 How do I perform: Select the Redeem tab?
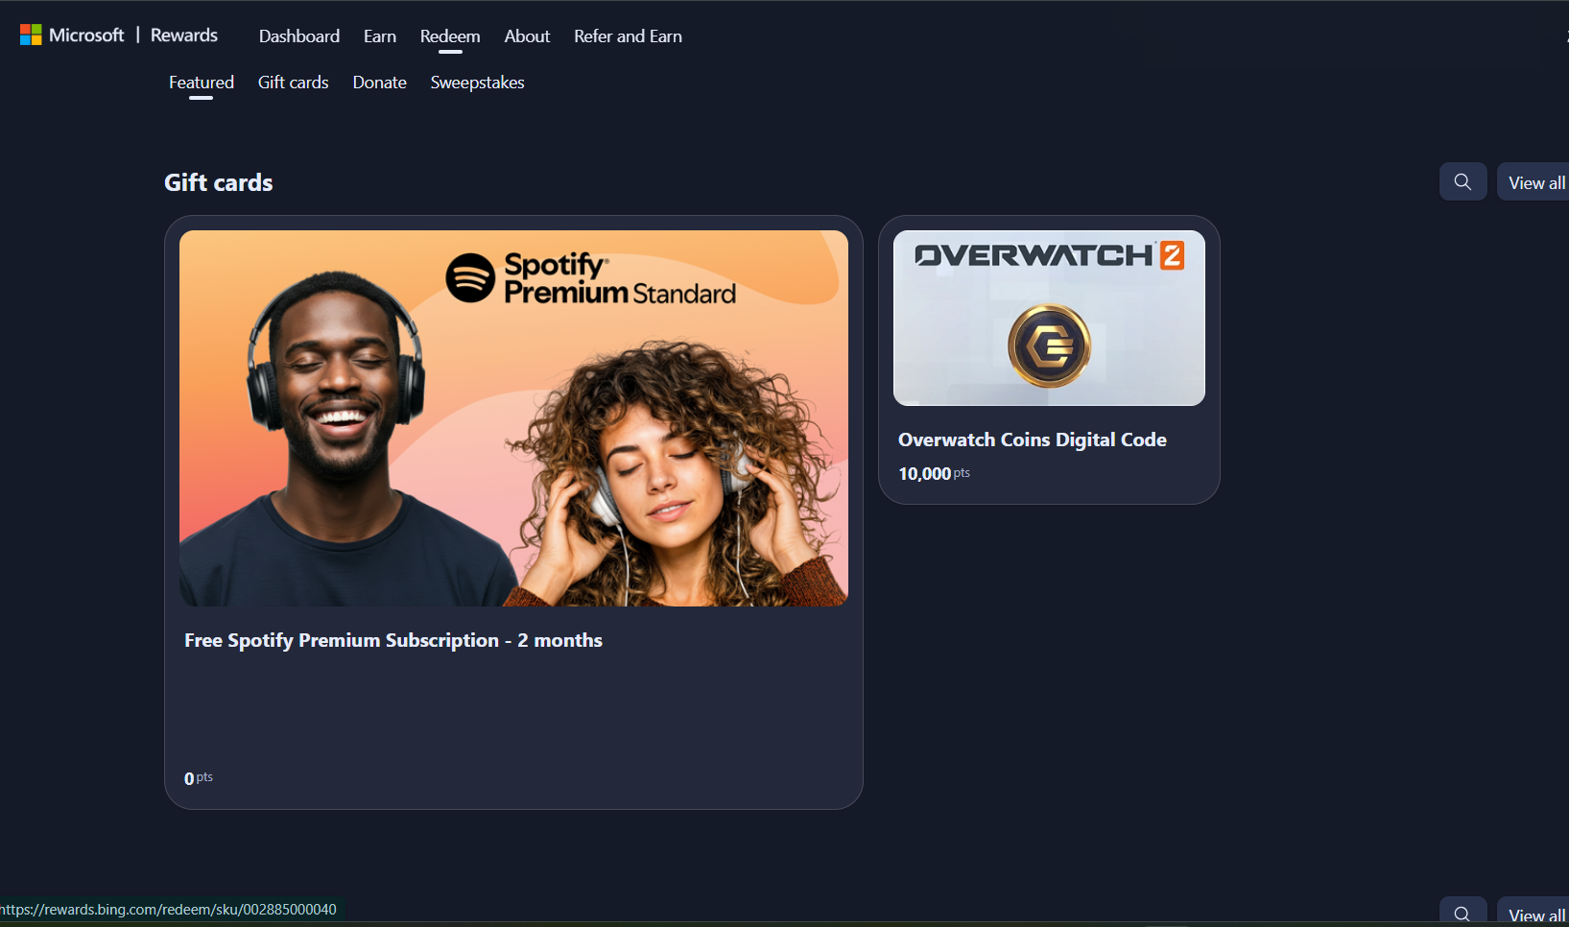450,36
